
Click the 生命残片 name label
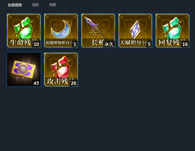pyautogui.click(x=21, y=43)
